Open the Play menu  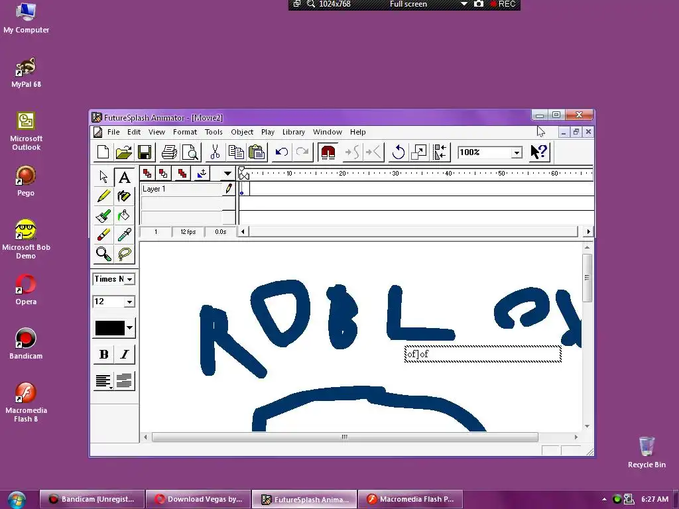268,132
